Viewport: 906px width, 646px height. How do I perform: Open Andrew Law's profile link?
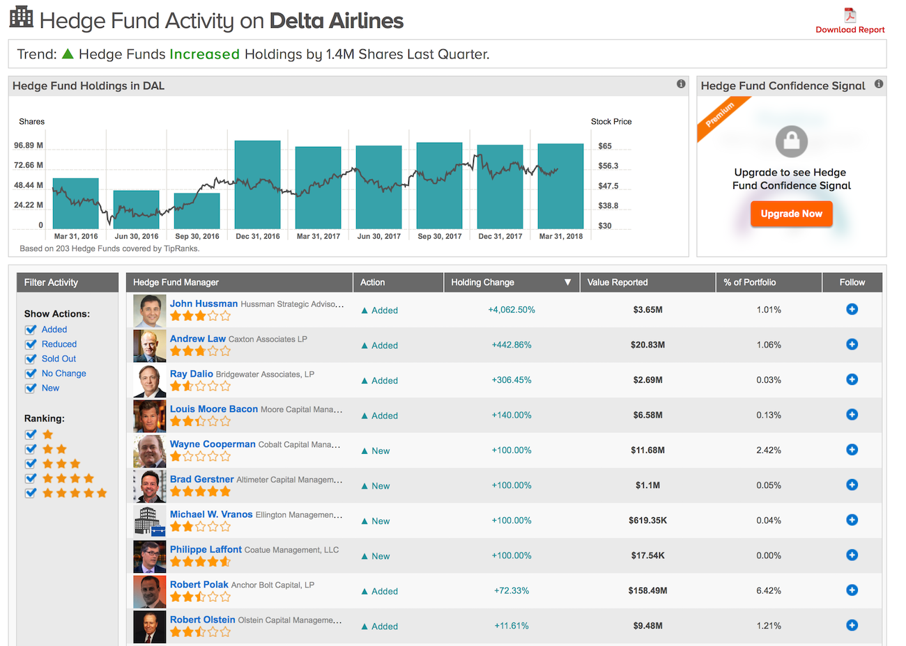click(x=198, y=339)
